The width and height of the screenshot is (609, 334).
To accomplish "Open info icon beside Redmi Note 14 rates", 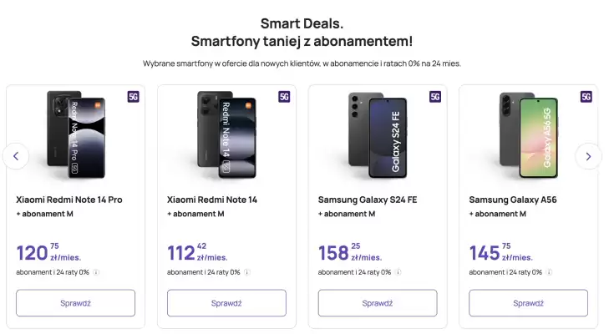I will coord(247,272).
